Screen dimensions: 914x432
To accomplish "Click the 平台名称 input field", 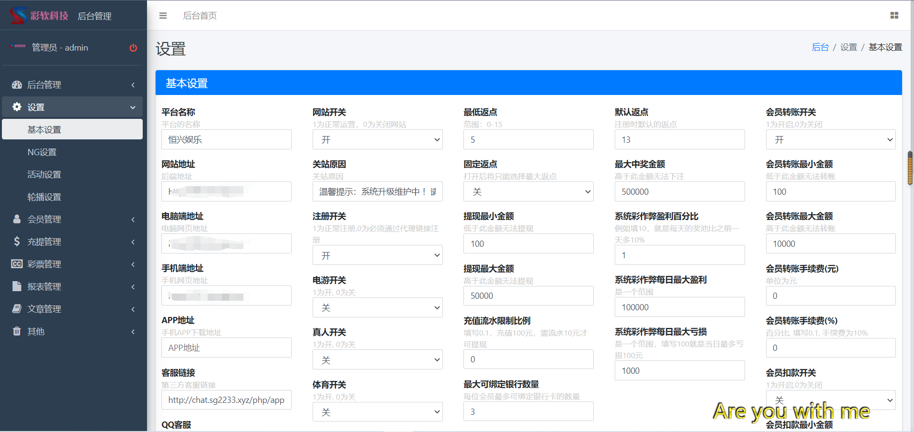I will pyautogui.click(x=226, y=140).
